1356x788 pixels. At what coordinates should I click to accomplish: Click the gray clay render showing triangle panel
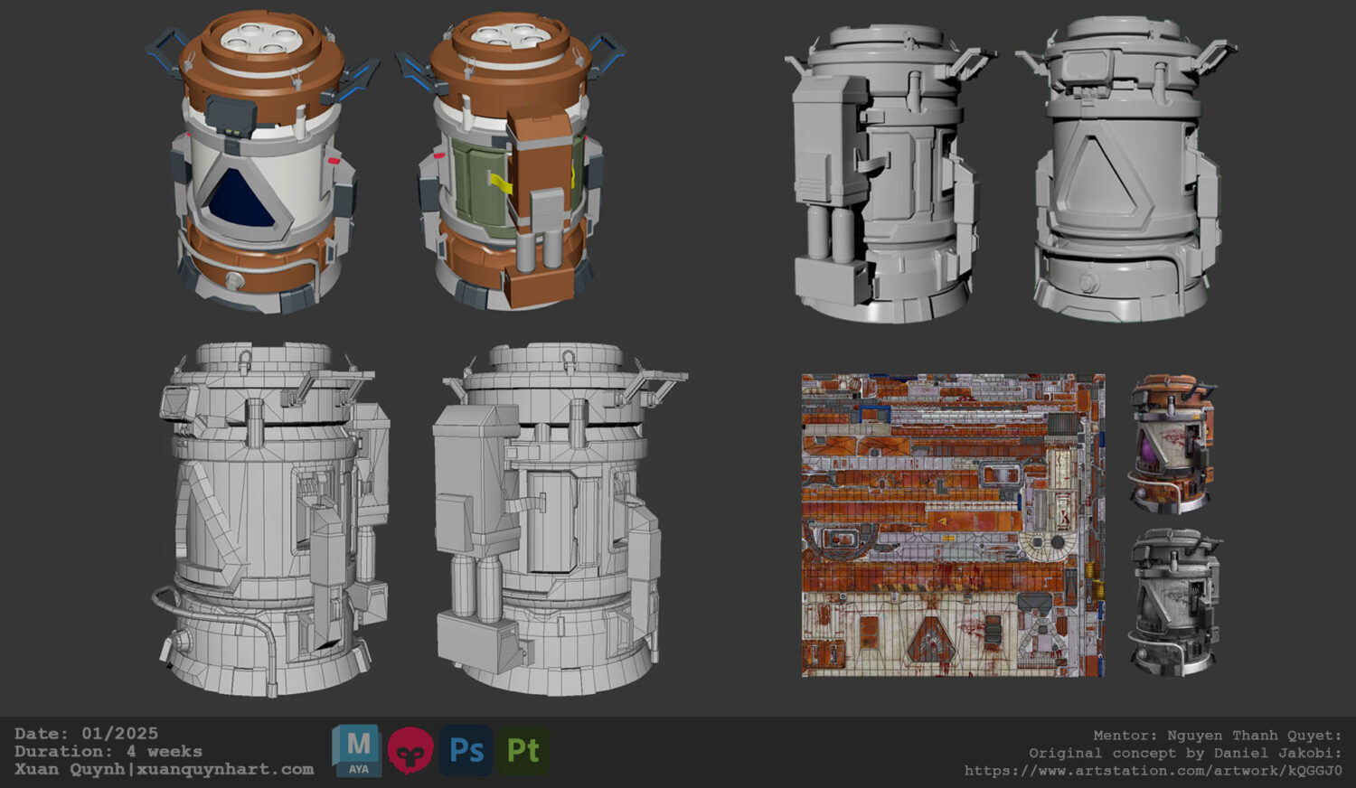(x=1124, y=172)
